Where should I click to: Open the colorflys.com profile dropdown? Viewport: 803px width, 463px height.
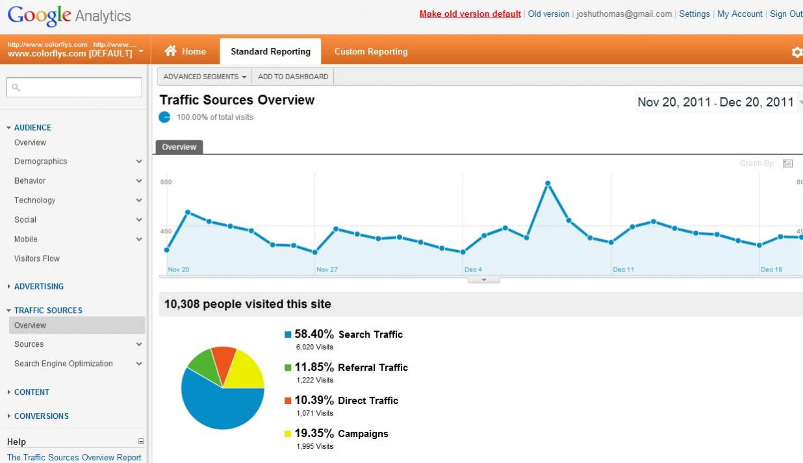(141, 50)
